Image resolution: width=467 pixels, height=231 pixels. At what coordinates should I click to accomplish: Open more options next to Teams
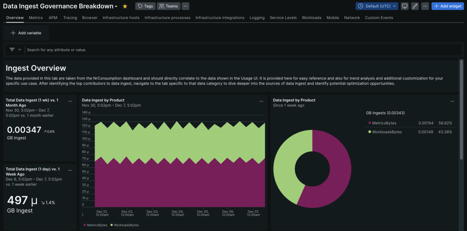tap(185, 6)
